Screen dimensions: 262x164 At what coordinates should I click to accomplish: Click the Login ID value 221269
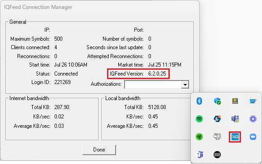point(62,82)
